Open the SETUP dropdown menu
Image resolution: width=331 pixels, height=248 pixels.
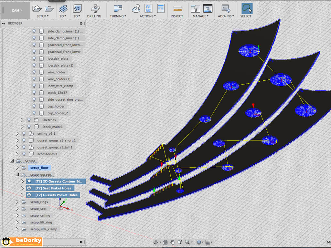pyautogui.click(x=42, y=16)
